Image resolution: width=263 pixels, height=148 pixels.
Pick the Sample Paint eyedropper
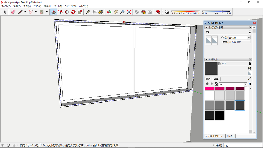tap(250, 78)
